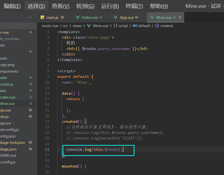Image resolution: width=224 pixels, height=175 pixels.
Task: Click line number 22 in the gutter
Action: pyautogui.click(x=47, y=149)
